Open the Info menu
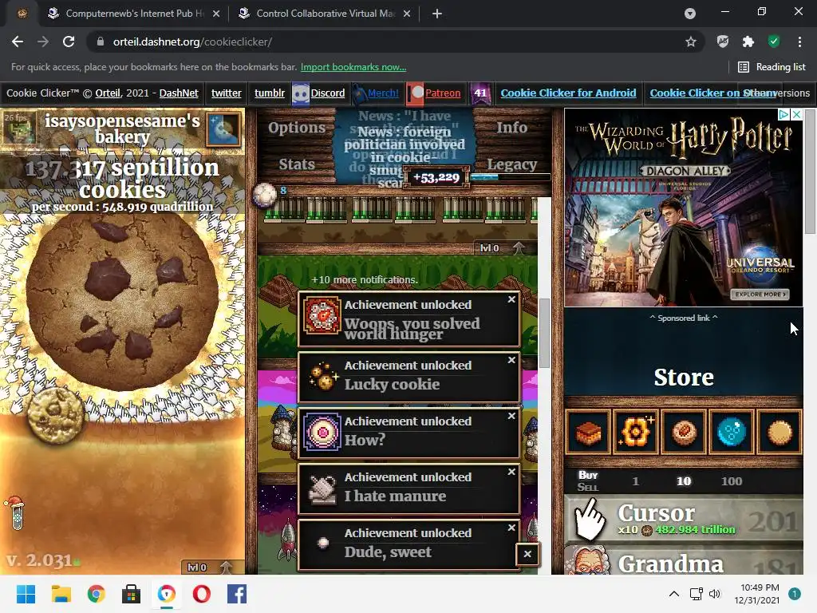817x613 pixels. click(x=512, y=128)
